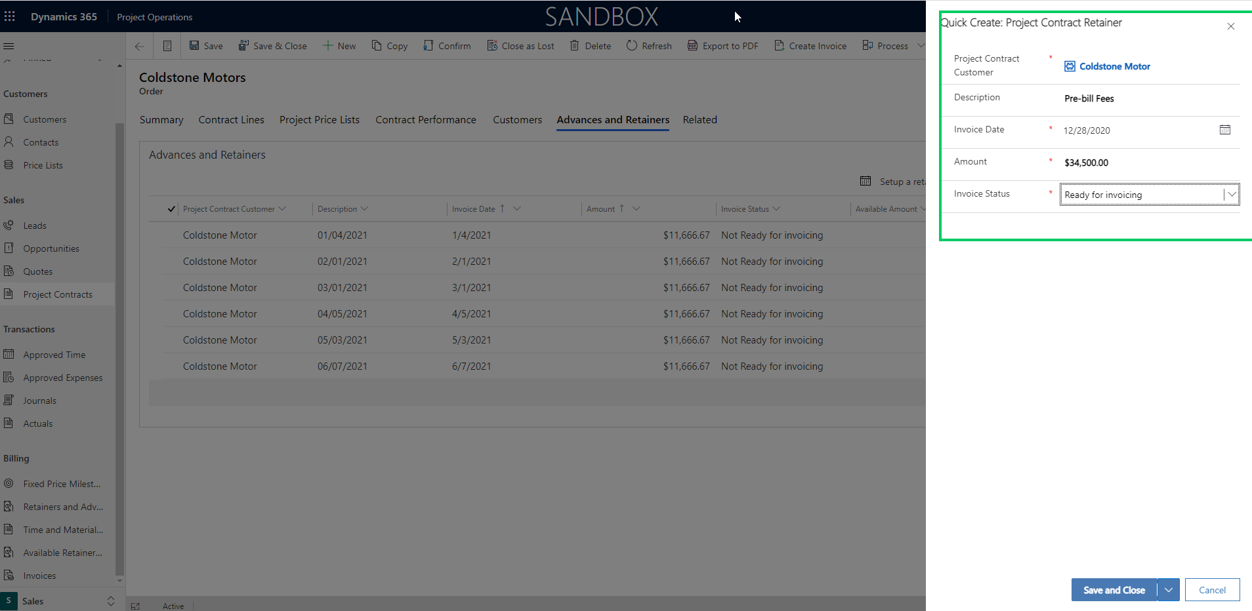Open the Dynamics 365 app launcher grid
Viewport: 1252px width, 611px height.
tap(10, 16)
